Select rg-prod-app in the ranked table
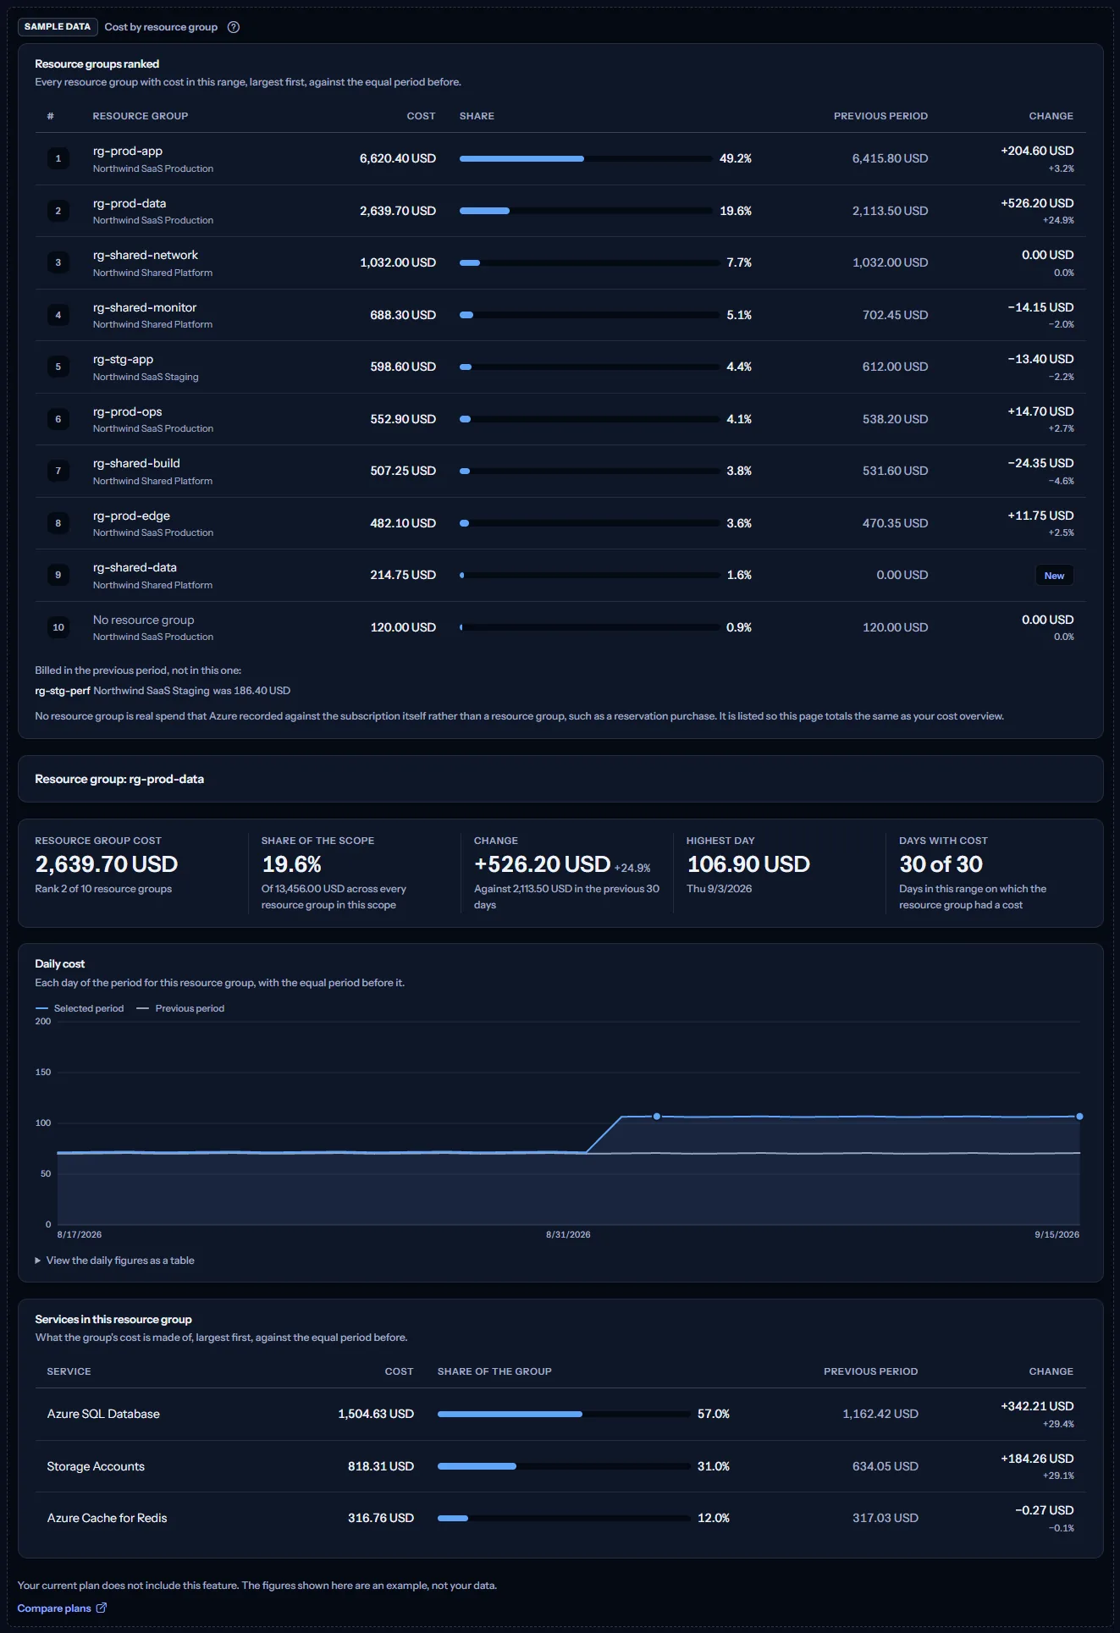 [x=128, y=151]
